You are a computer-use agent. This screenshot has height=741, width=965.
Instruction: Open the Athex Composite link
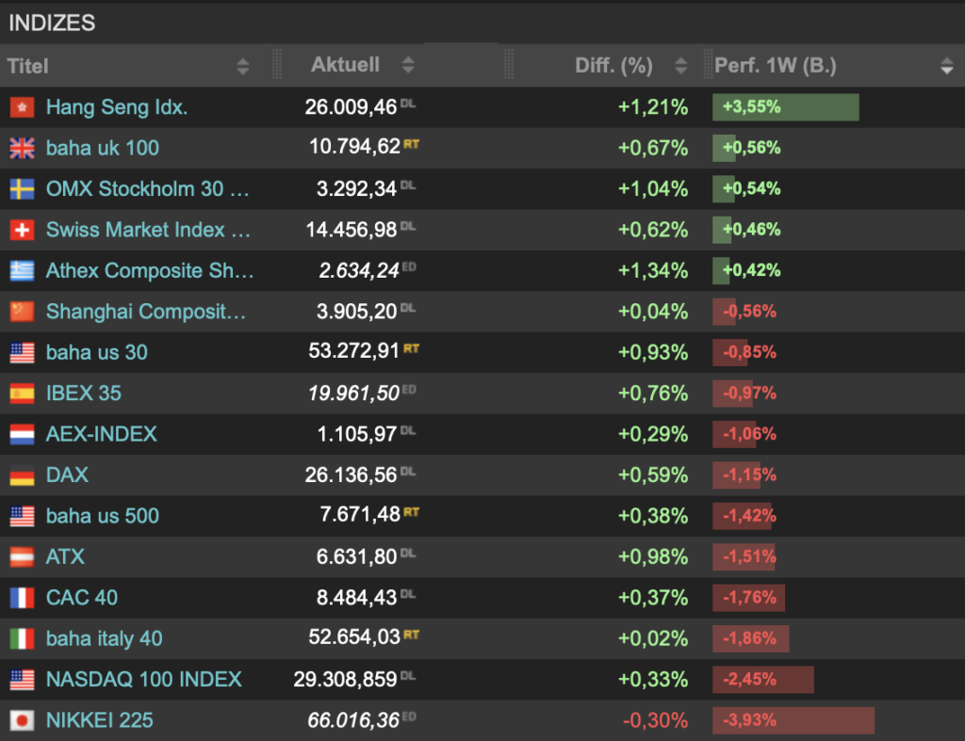tap(150, 271)
